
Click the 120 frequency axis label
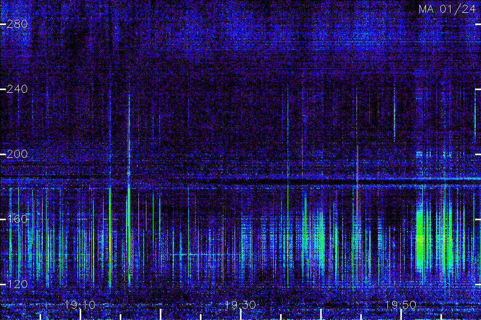coord(17,284)
